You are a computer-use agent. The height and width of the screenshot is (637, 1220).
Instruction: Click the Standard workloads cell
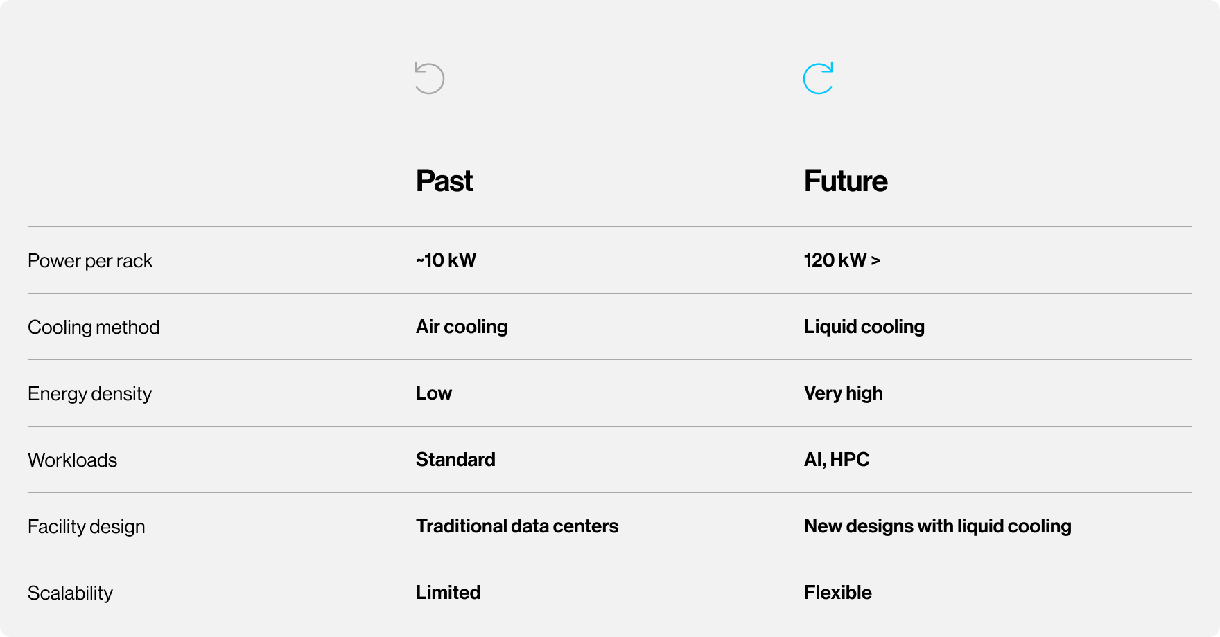[x=455, y=460]
